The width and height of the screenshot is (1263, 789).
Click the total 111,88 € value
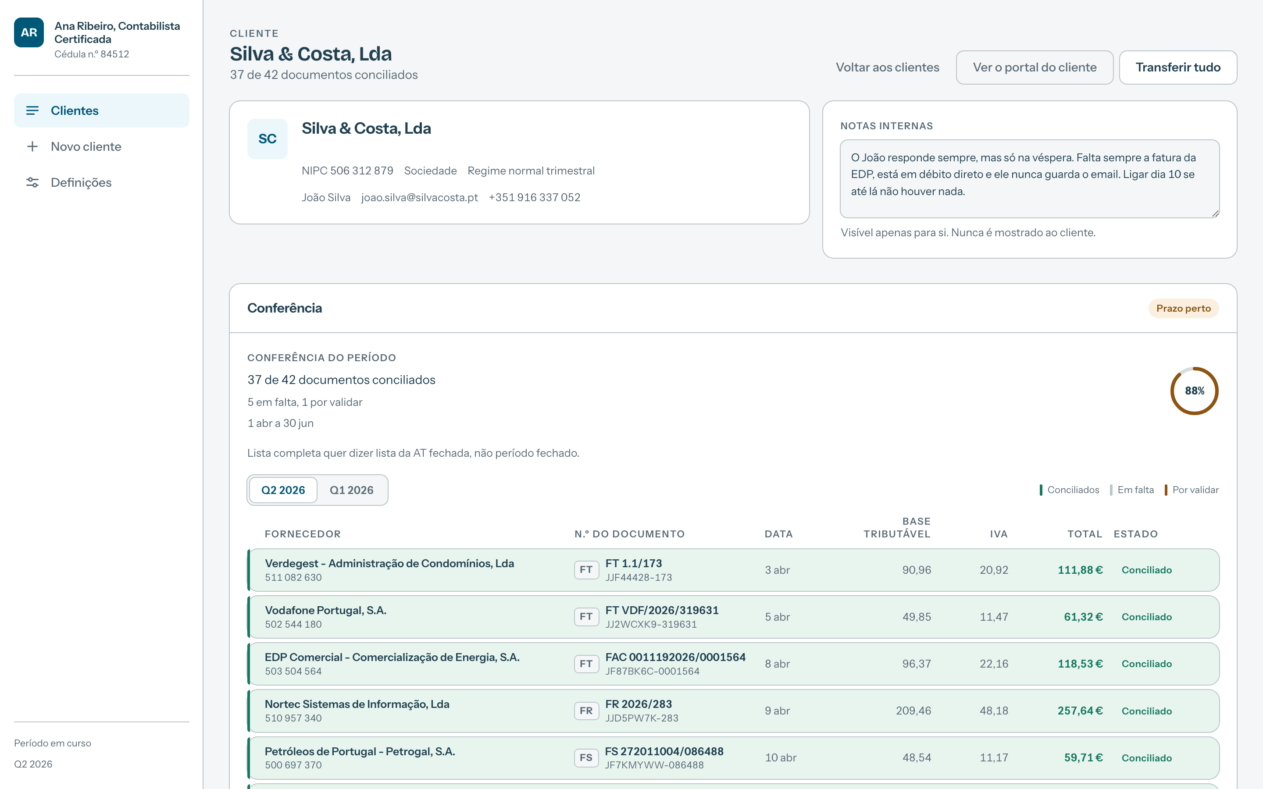(1080, 570)
